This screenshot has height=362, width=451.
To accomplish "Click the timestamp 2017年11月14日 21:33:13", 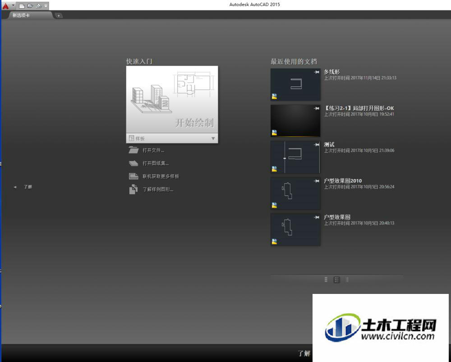I will (x=373, y=78).
